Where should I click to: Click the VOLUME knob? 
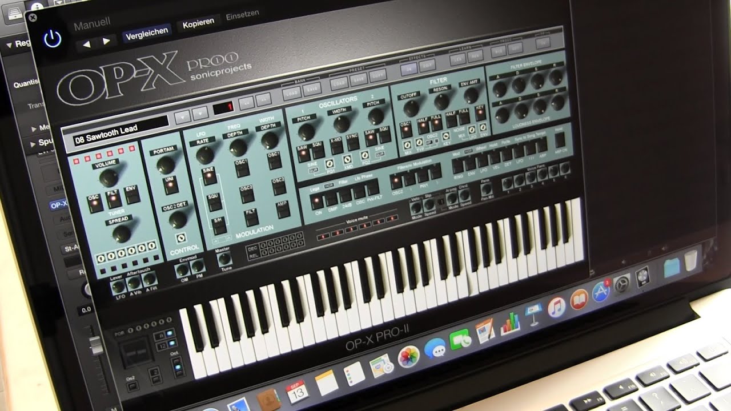click(108, 178)
